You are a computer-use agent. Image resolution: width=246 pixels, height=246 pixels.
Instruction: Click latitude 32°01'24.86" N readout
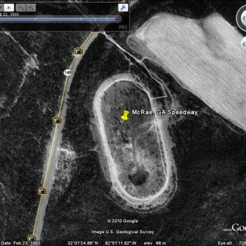(x=83, y=243)
